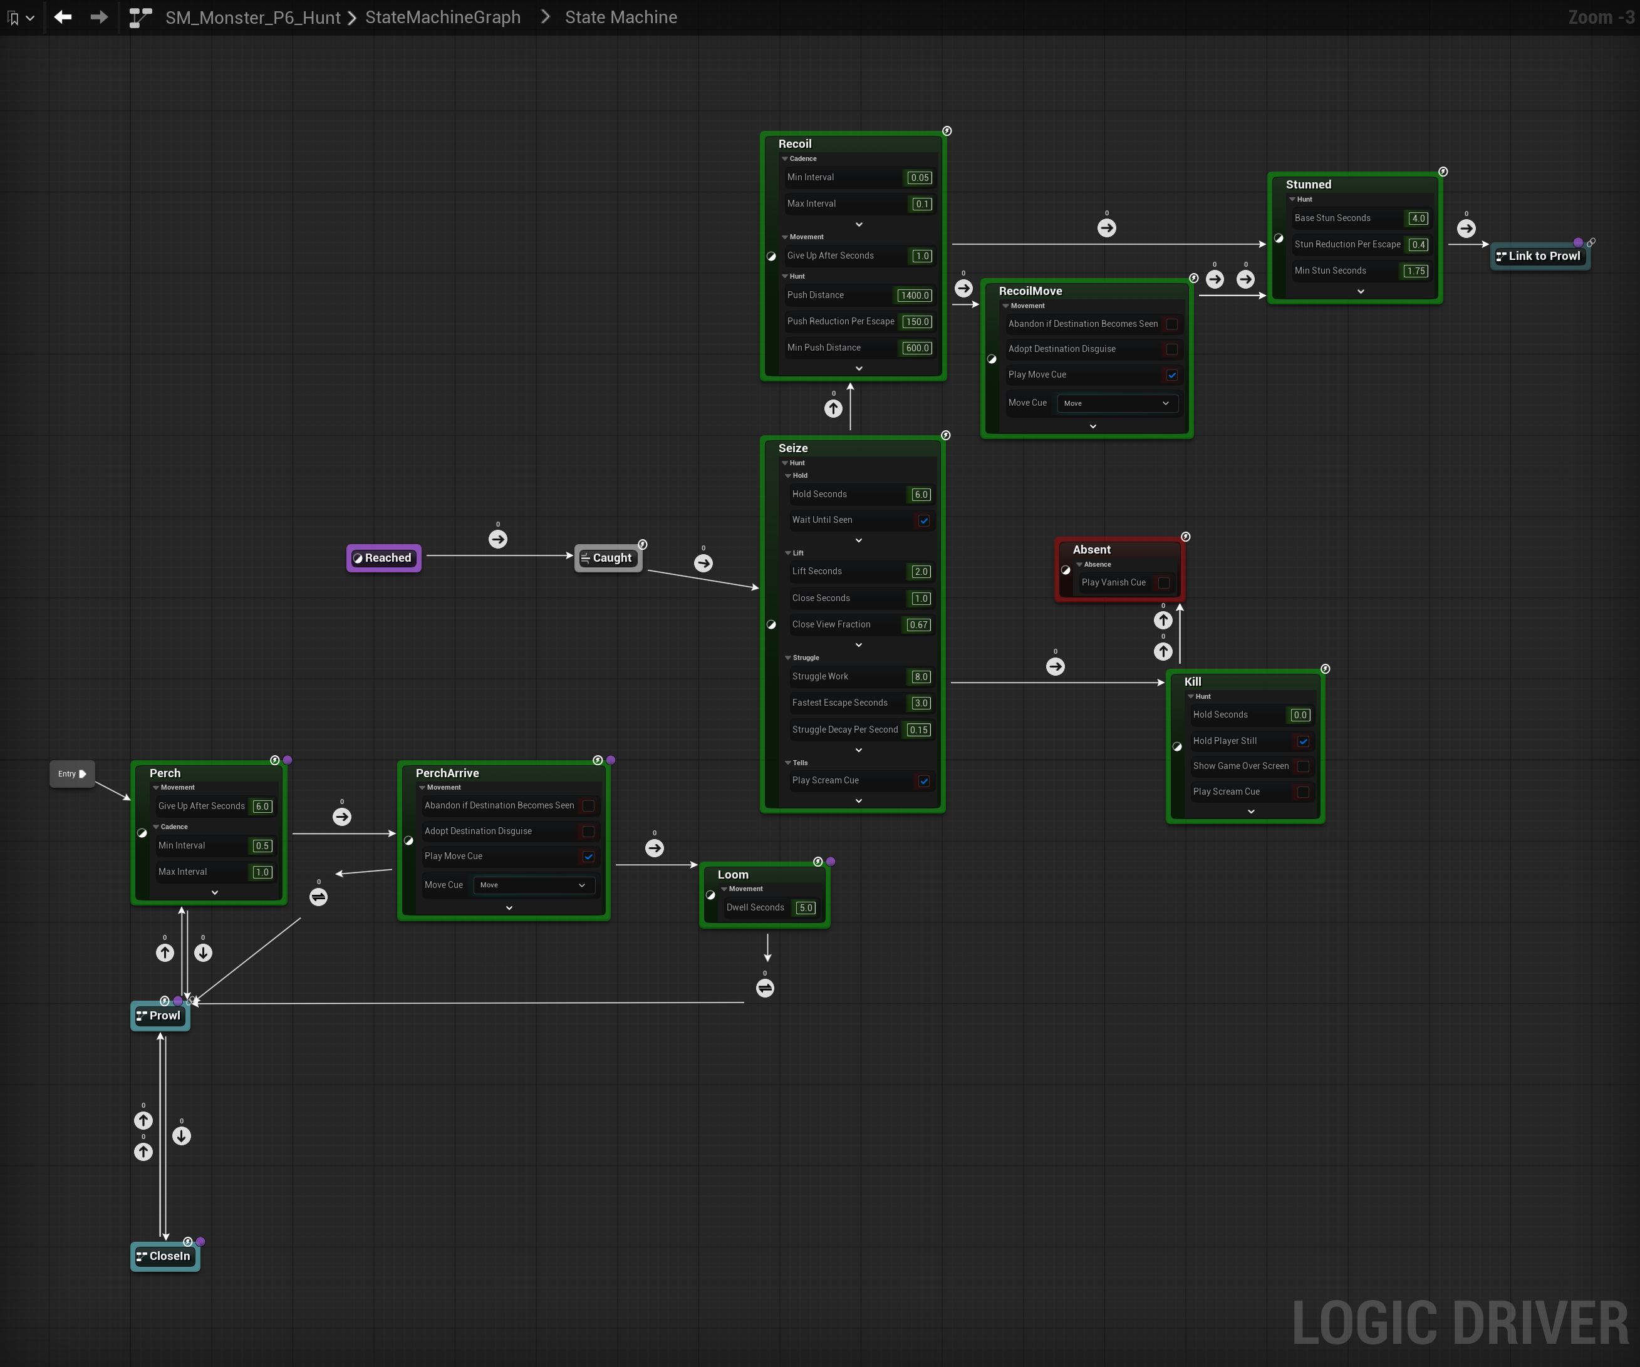Click the top transition icon under Absent node
1640x1367 pixels.
[x=1164, y=621]
